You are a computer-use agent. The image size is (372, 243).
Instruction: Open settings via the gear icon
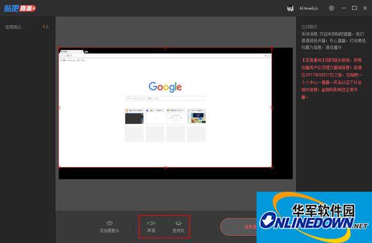tap(332, 8)
